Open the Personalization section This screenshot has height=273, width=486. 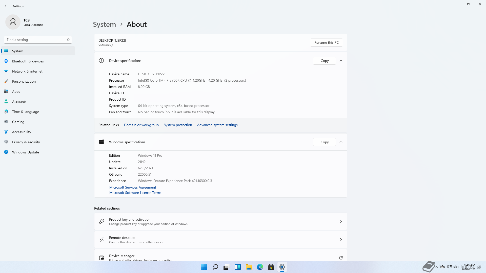click(x=38, y=81)
